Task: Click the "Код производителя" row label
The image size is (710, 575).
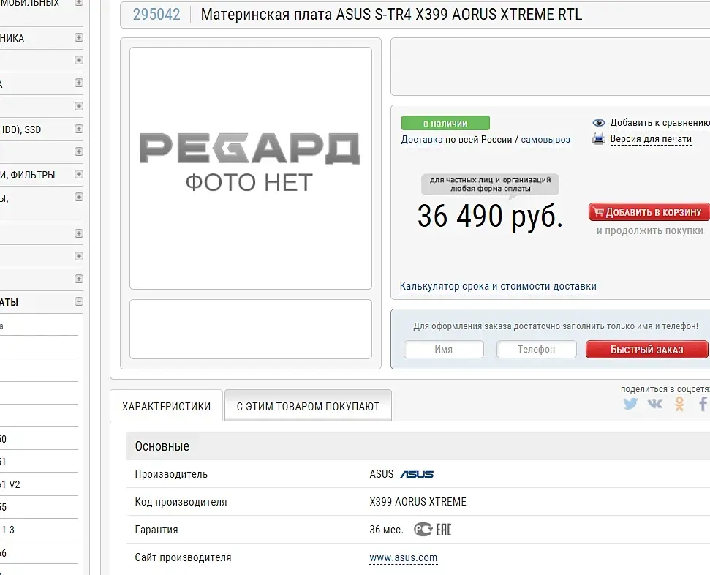Action: [x=181, y=502]
